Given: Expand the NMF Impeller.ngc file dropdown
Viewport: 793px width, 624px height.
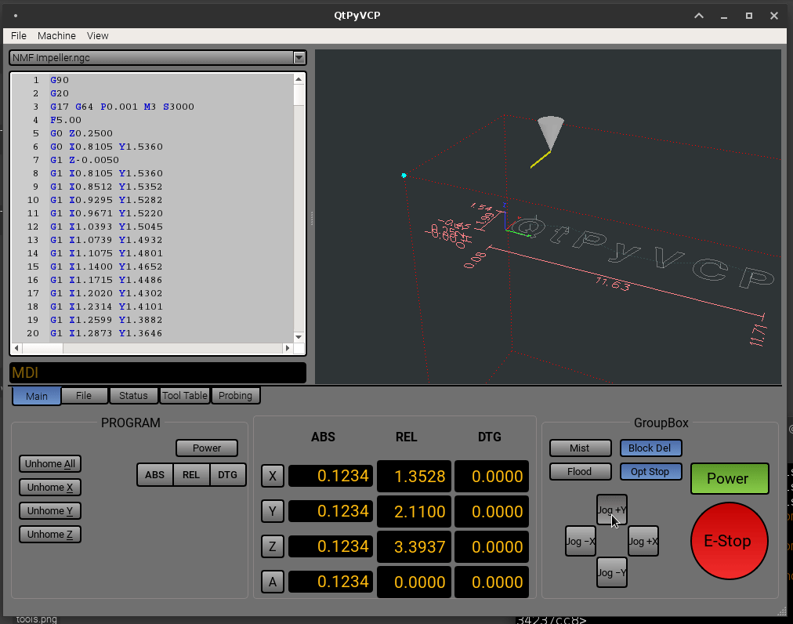Looking at the screenshot, I should point(299,58).
